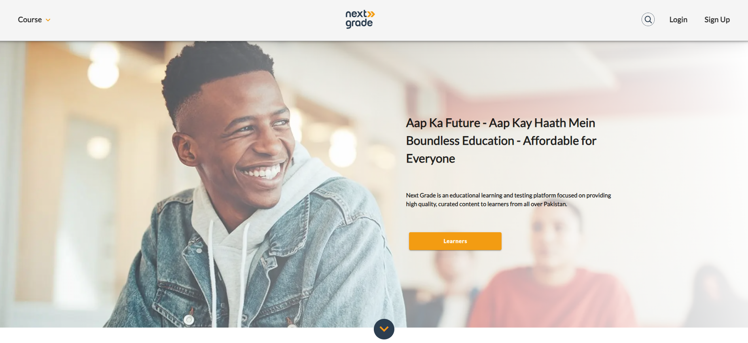Click the word "Everyone" in the headline
This screenshot has width=748, height=343.
click(430, 159)
